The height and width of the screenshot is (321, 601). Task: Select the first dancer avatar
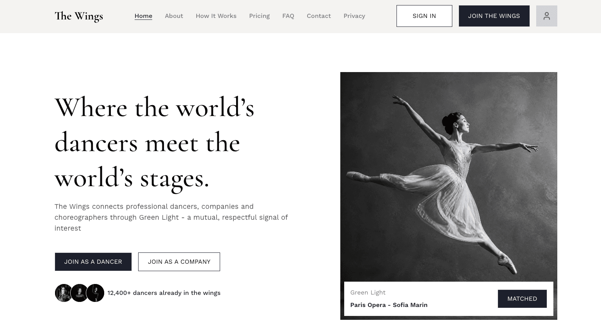coord(64,293)
